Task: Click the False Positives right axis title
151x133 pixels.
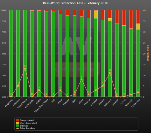Action: pos(148,53)
